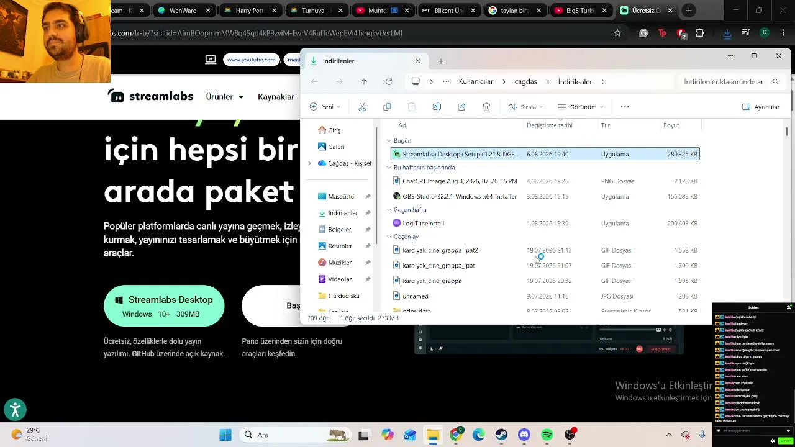795x447 pixels.
Task: Open Discord from the taskbar
Action: click(524, 435)
